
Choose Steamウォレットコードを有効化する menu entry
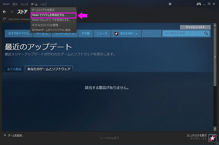[x=51, y=20]
